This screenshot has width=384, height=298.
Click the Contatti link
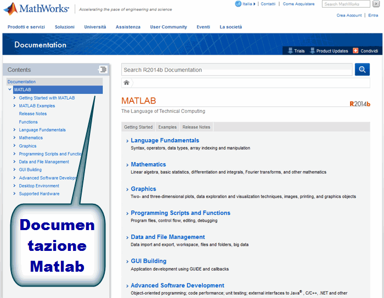[x=268, y=4]
